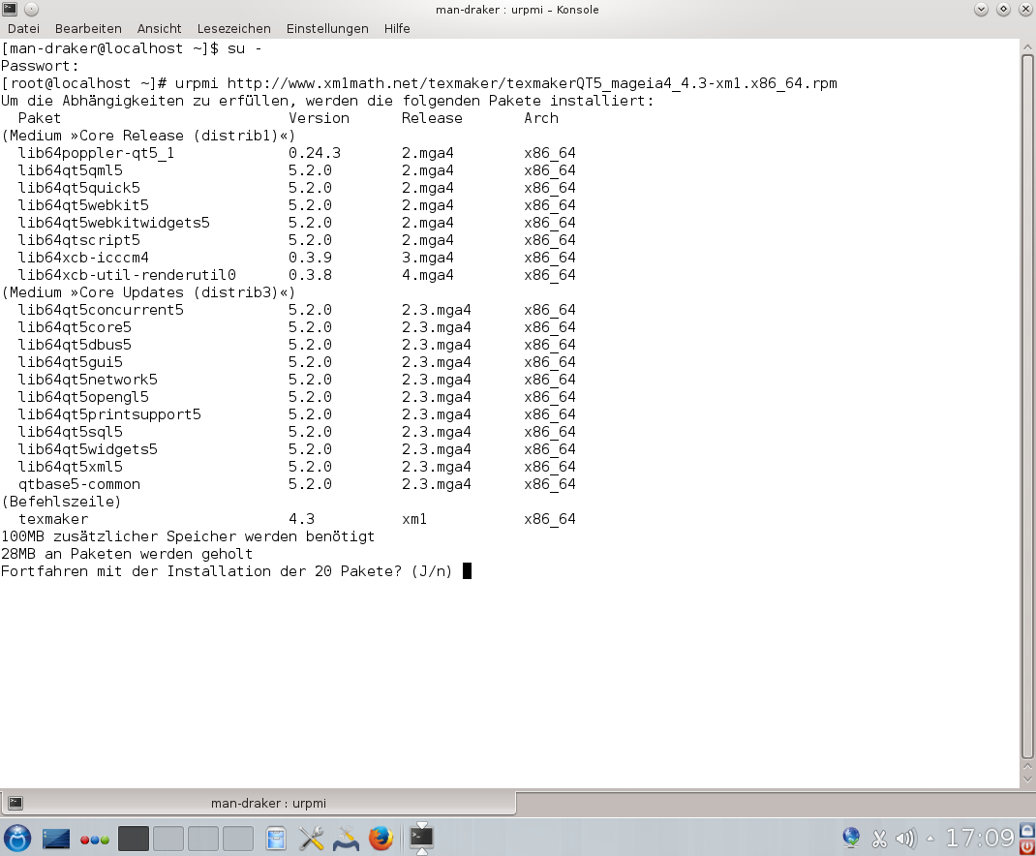Select the man-draker : urpmi tab
The image size is (1036, 856).
click(258, 803)
